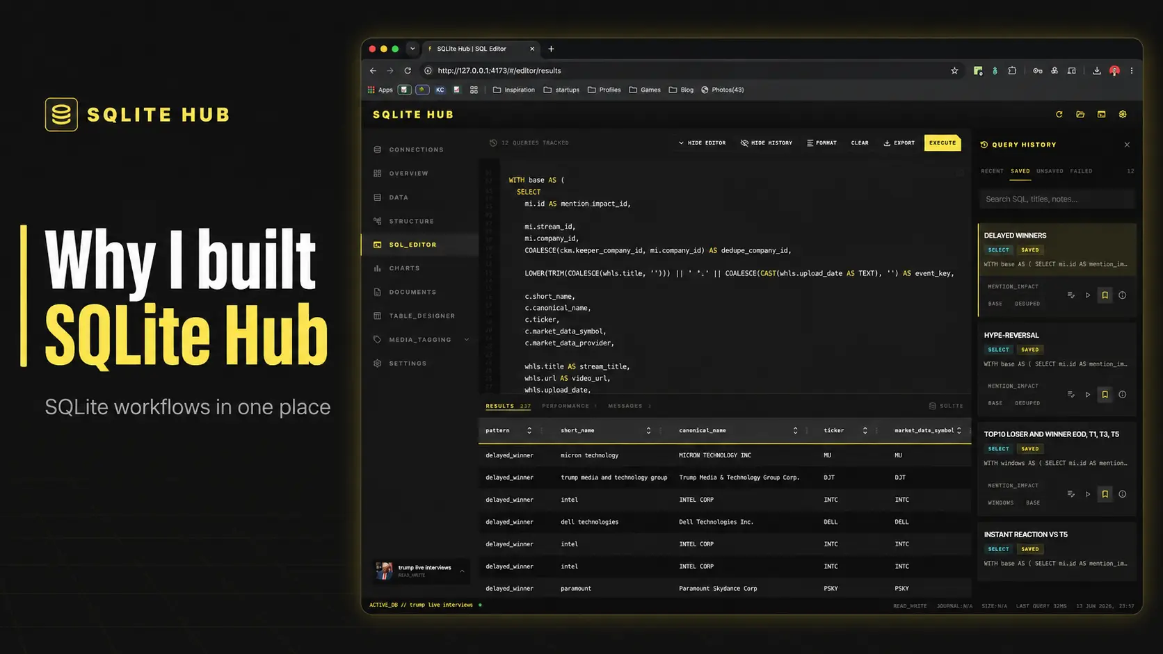Toggle Hide History
The width and height of the screenshot is (1163, 654).
point(767,143)
